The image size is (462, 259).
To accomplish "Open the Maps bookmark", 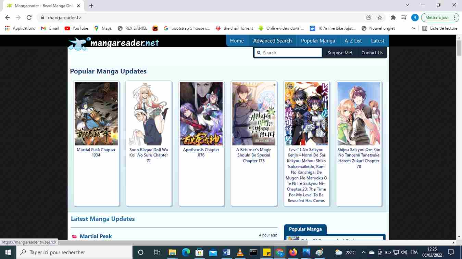I will 103,28.
